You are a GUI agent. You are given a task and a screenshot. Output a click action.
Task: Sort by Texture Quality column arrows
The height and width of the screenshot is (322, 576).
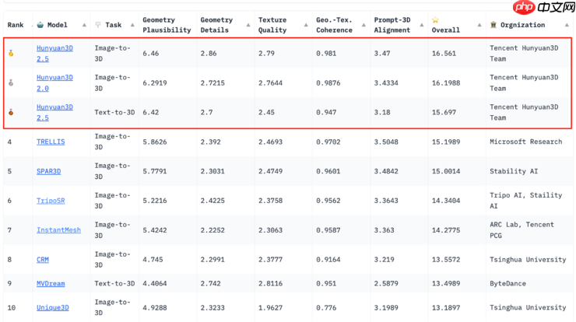point(306,25)
